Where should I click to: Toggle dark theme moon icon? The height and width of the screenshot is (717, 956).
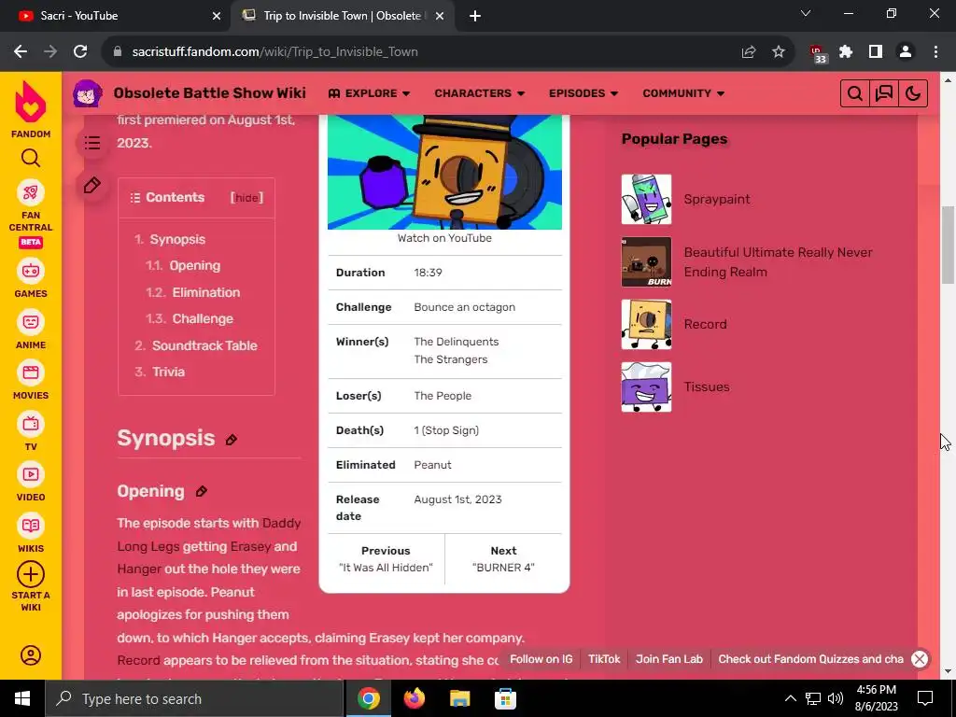tap(913, 93)
